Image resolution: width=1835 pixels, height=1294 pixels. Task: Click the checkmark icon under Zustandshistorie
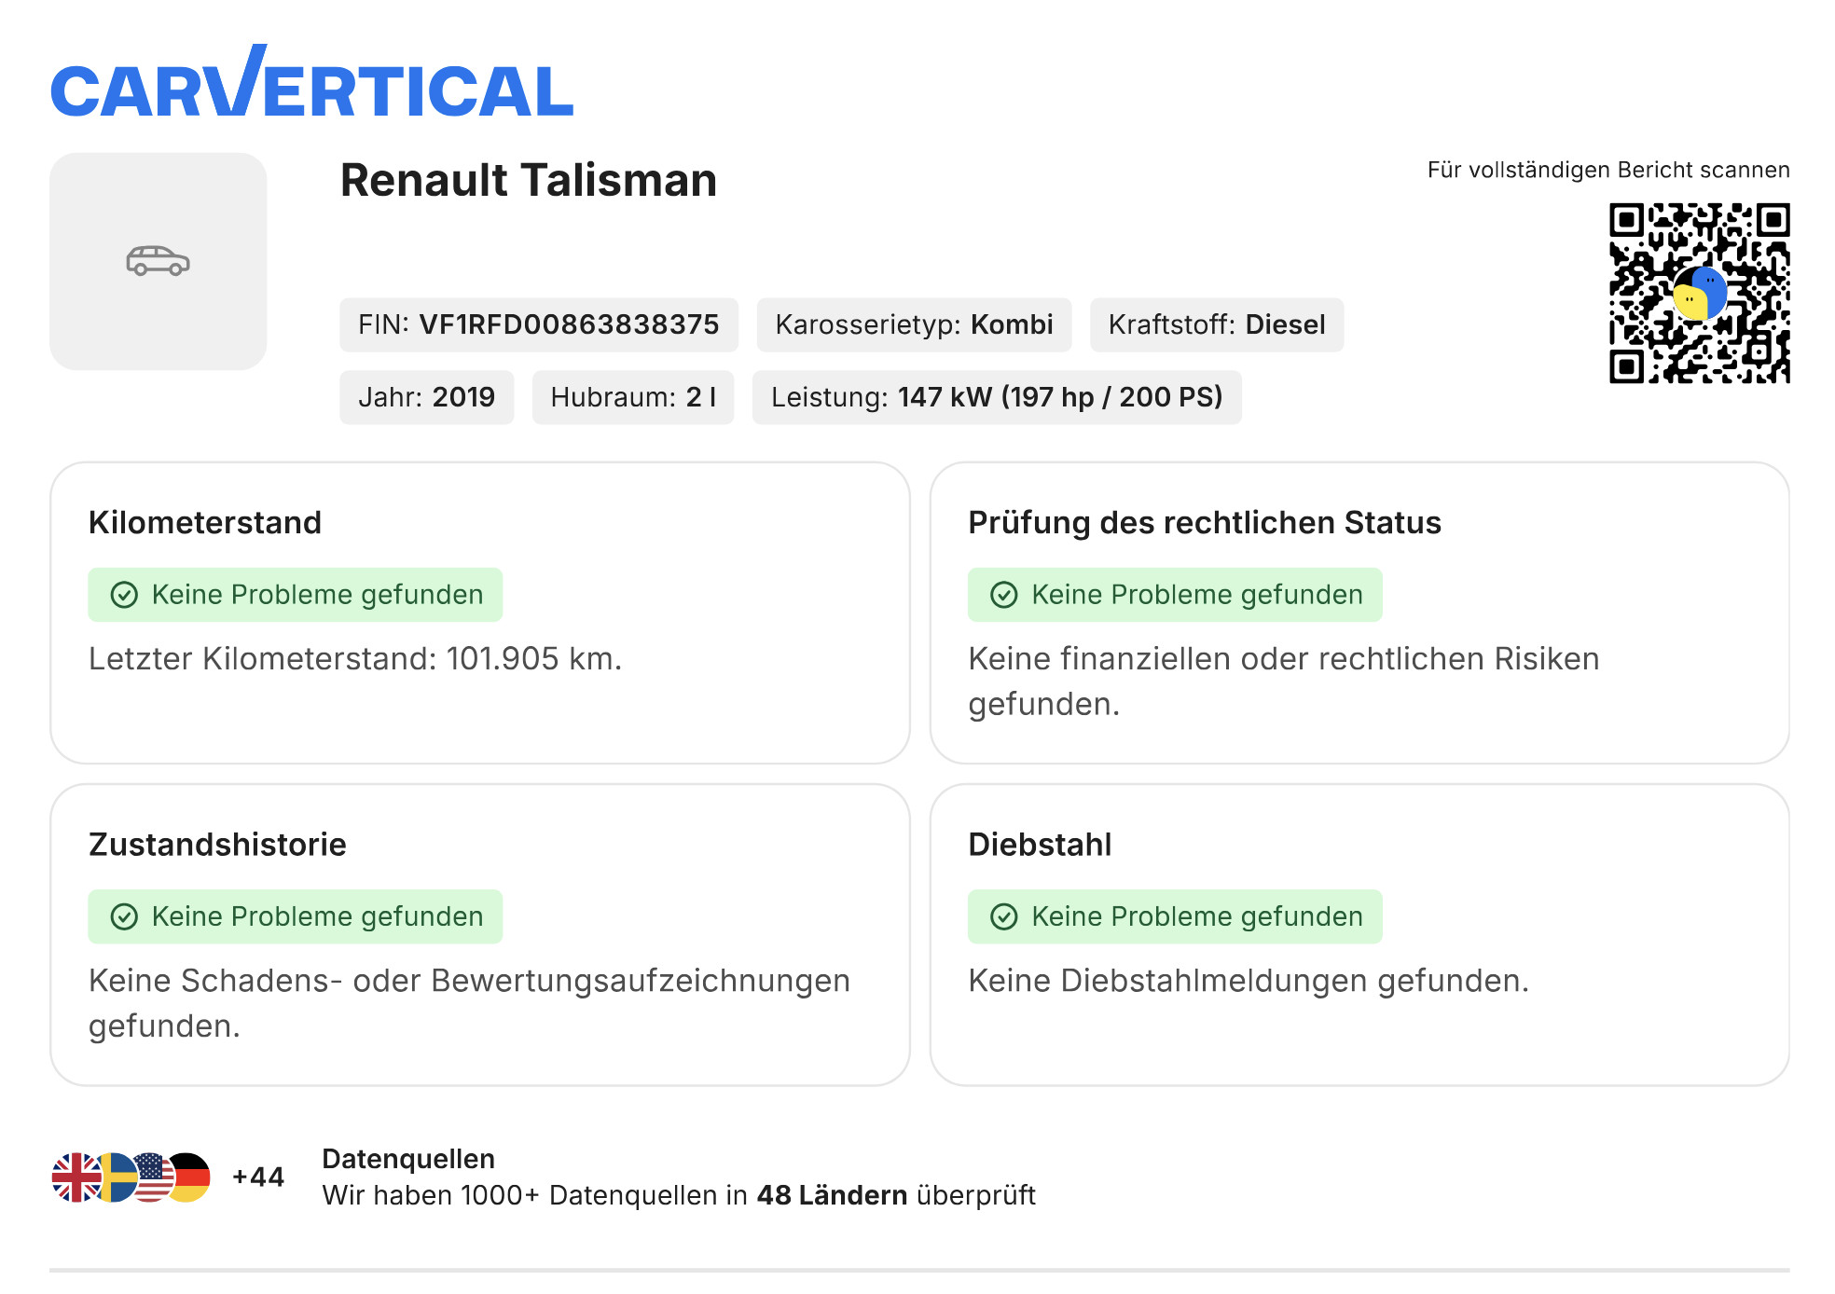click(x=124, y=916)
